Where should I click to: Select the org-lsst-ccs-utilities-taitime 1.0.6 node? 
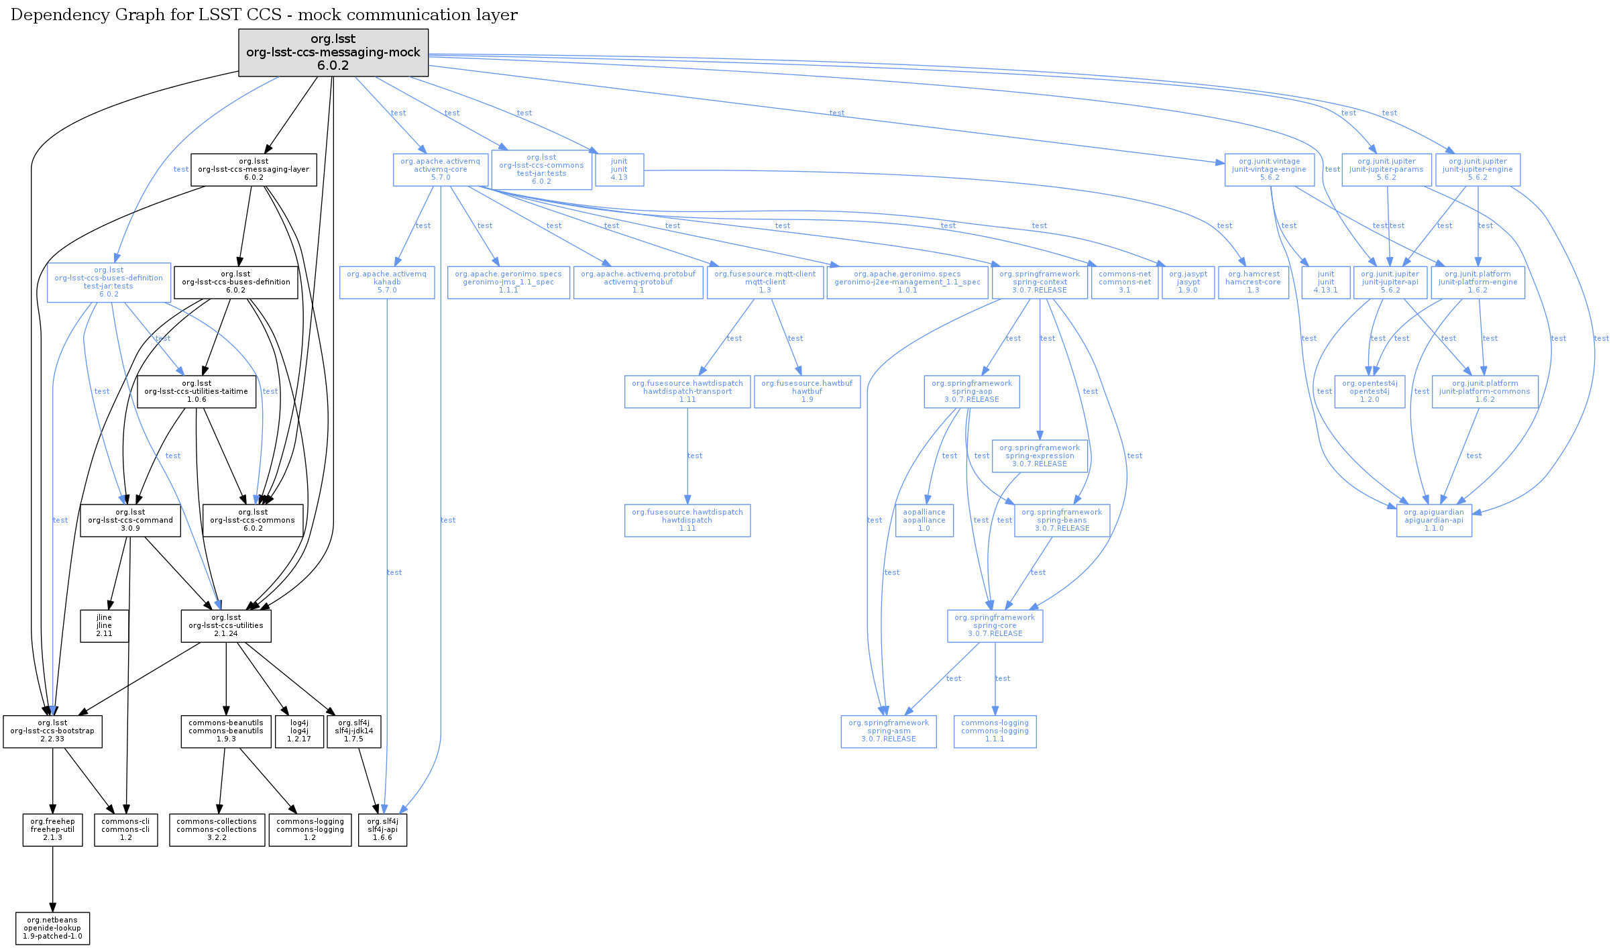(x=197, y=392)
